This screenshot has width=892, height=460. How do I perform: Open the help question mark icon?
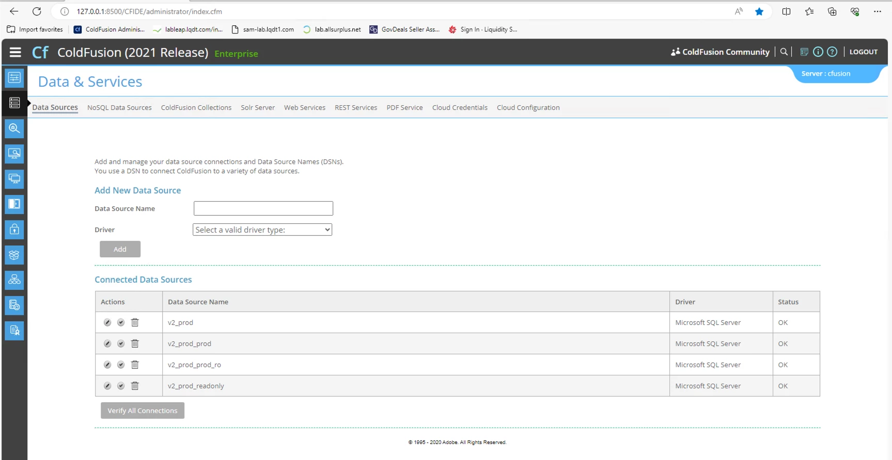point(832,52)
